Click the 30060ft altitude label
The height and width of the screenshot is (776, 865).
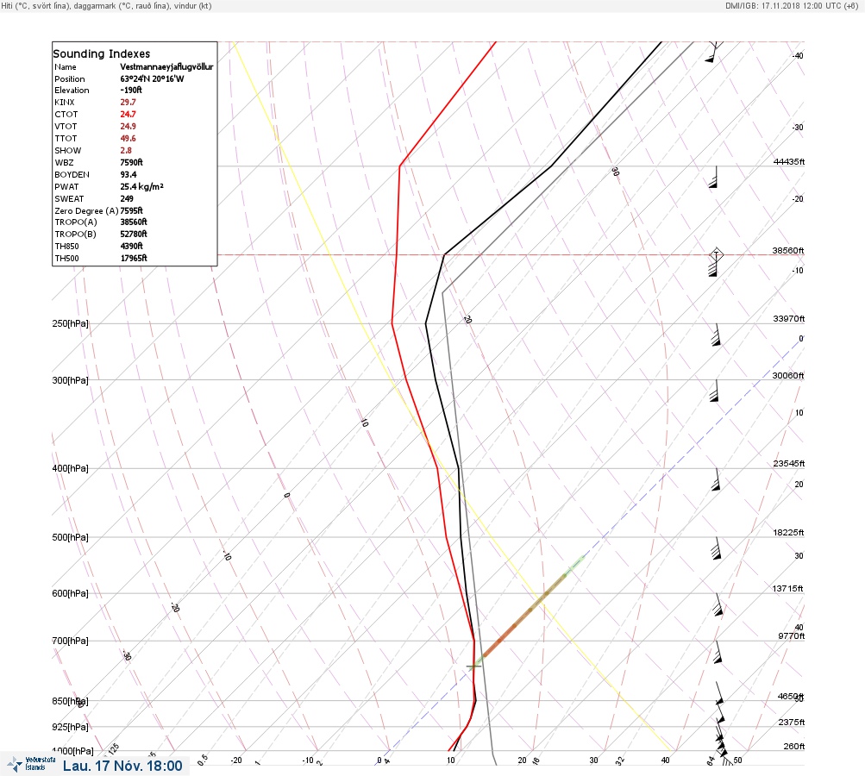click(x=787, y=376)
